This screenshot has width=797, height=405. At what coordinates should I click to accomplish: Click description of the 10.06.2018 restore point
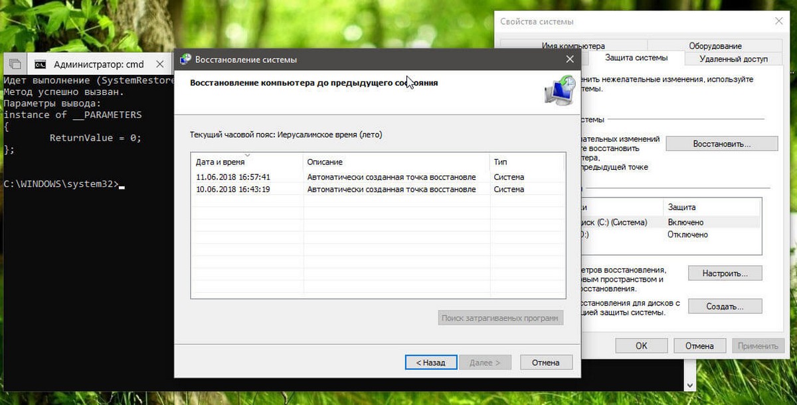pyautogui.click(x=391, y=189)
